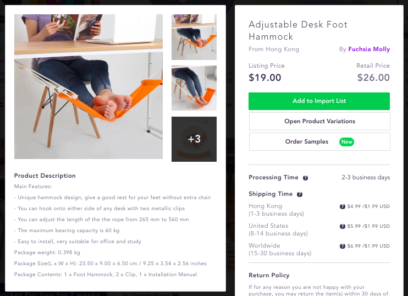Viewport: 408px width, 296px height.
Task: Click the $26.00 retail price
Action: tap(373, 78)
